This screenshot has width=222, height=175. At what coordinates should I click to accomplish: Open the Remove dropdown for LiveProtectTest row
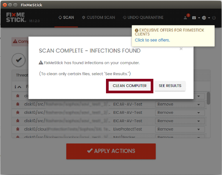click(x=180, y=129)
